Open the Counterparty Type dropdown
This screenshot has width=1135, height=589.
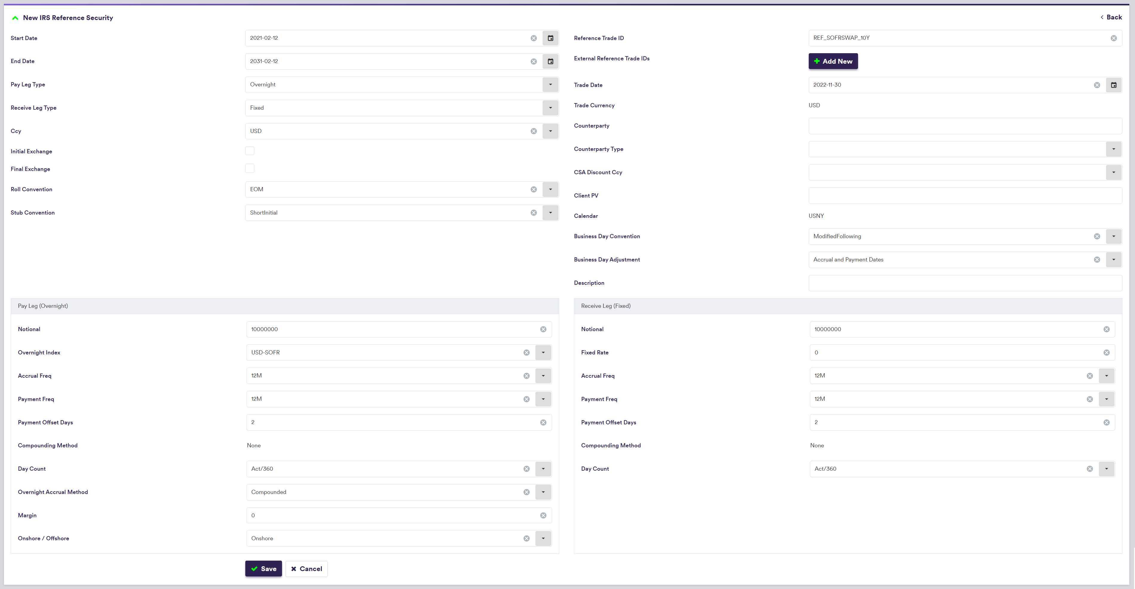click(x=1113, y=149)
